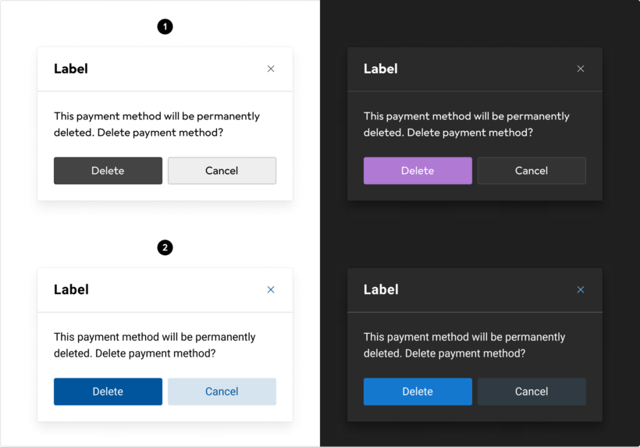The image size is (640, 447).
Task: Click the numbered badge 1 marker
Action: [165, 27]
